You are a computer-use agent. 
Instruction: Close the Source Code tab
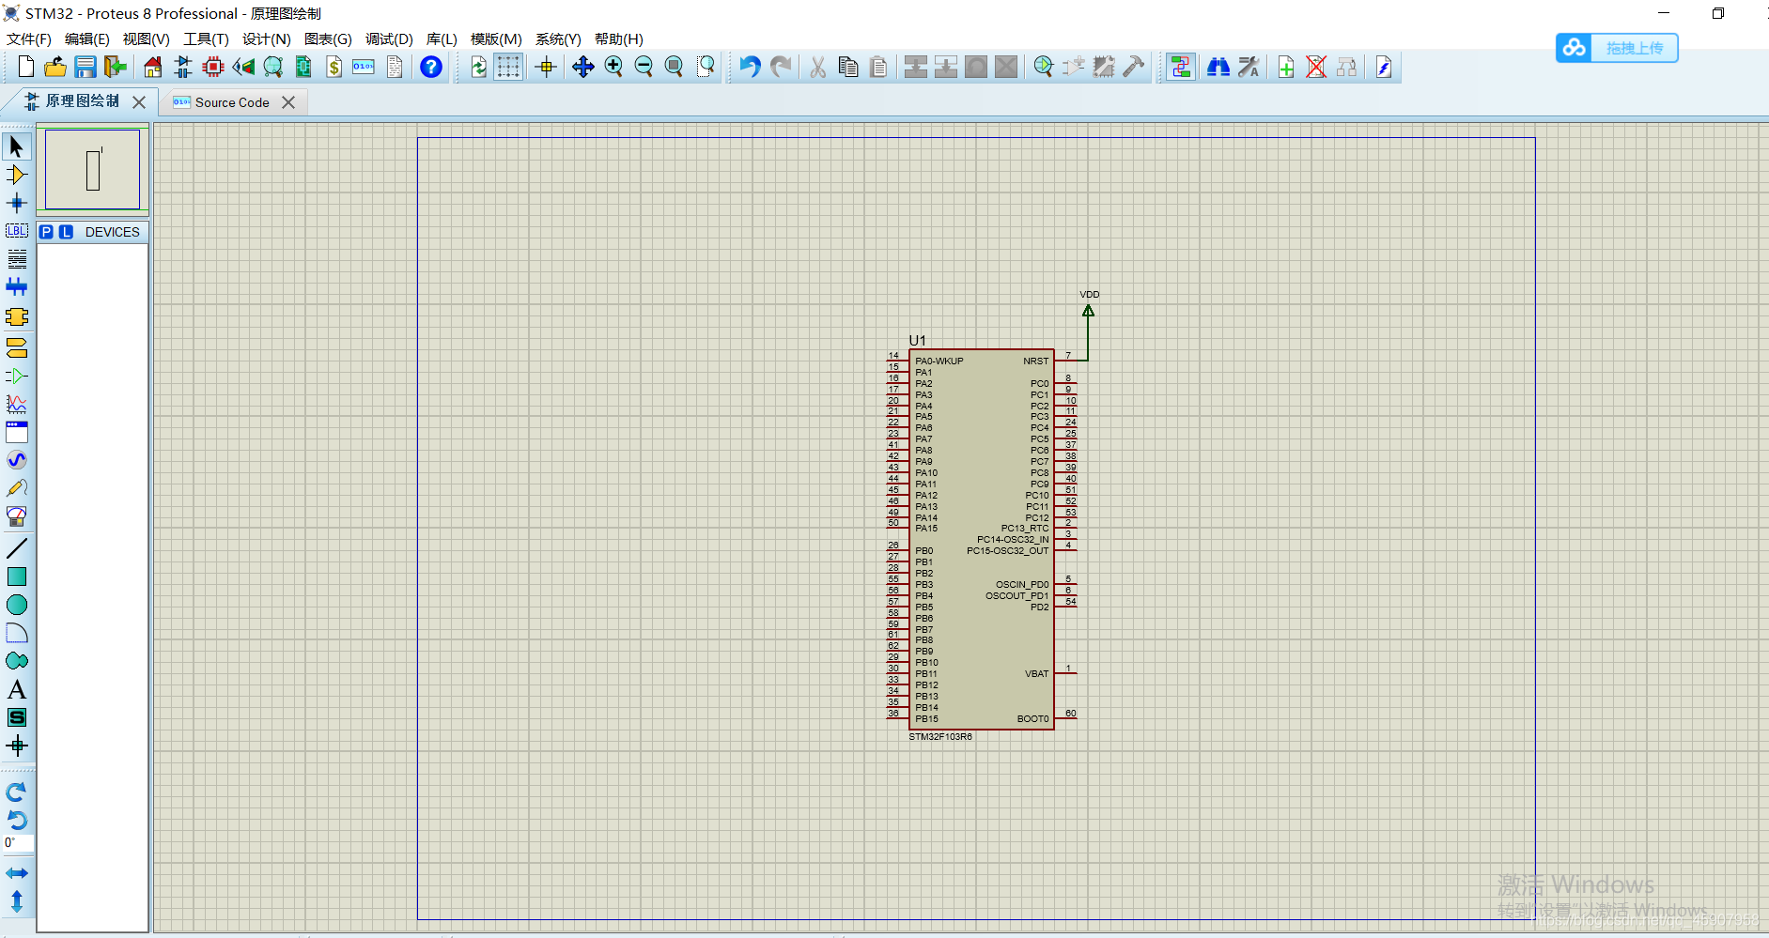288,102
